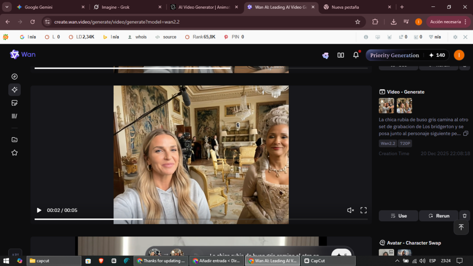The width and height of the screenshot is (473, 266).
Task: Seek on the video progress bar
Action: tap(185, 219)
